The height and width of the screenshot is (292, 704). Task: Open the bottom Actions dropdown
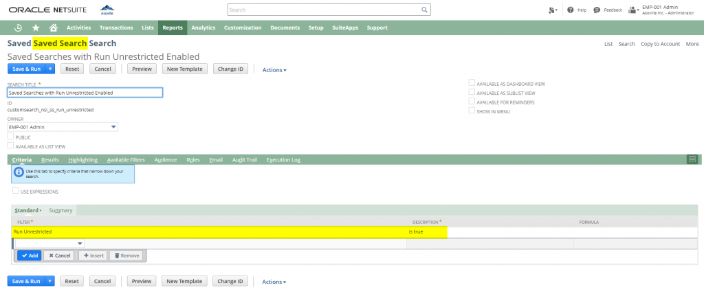274,282
